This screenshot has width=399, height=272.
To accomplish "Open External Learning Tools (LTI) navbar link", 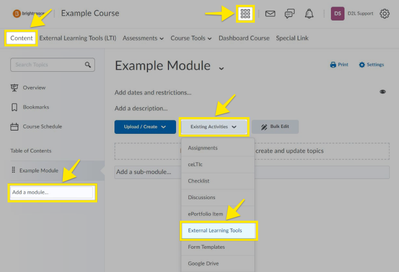I will click(78, 38).
